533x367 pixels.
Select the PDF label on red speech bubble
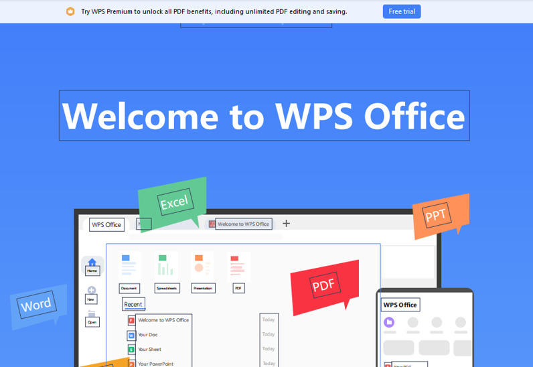[324, 285]
